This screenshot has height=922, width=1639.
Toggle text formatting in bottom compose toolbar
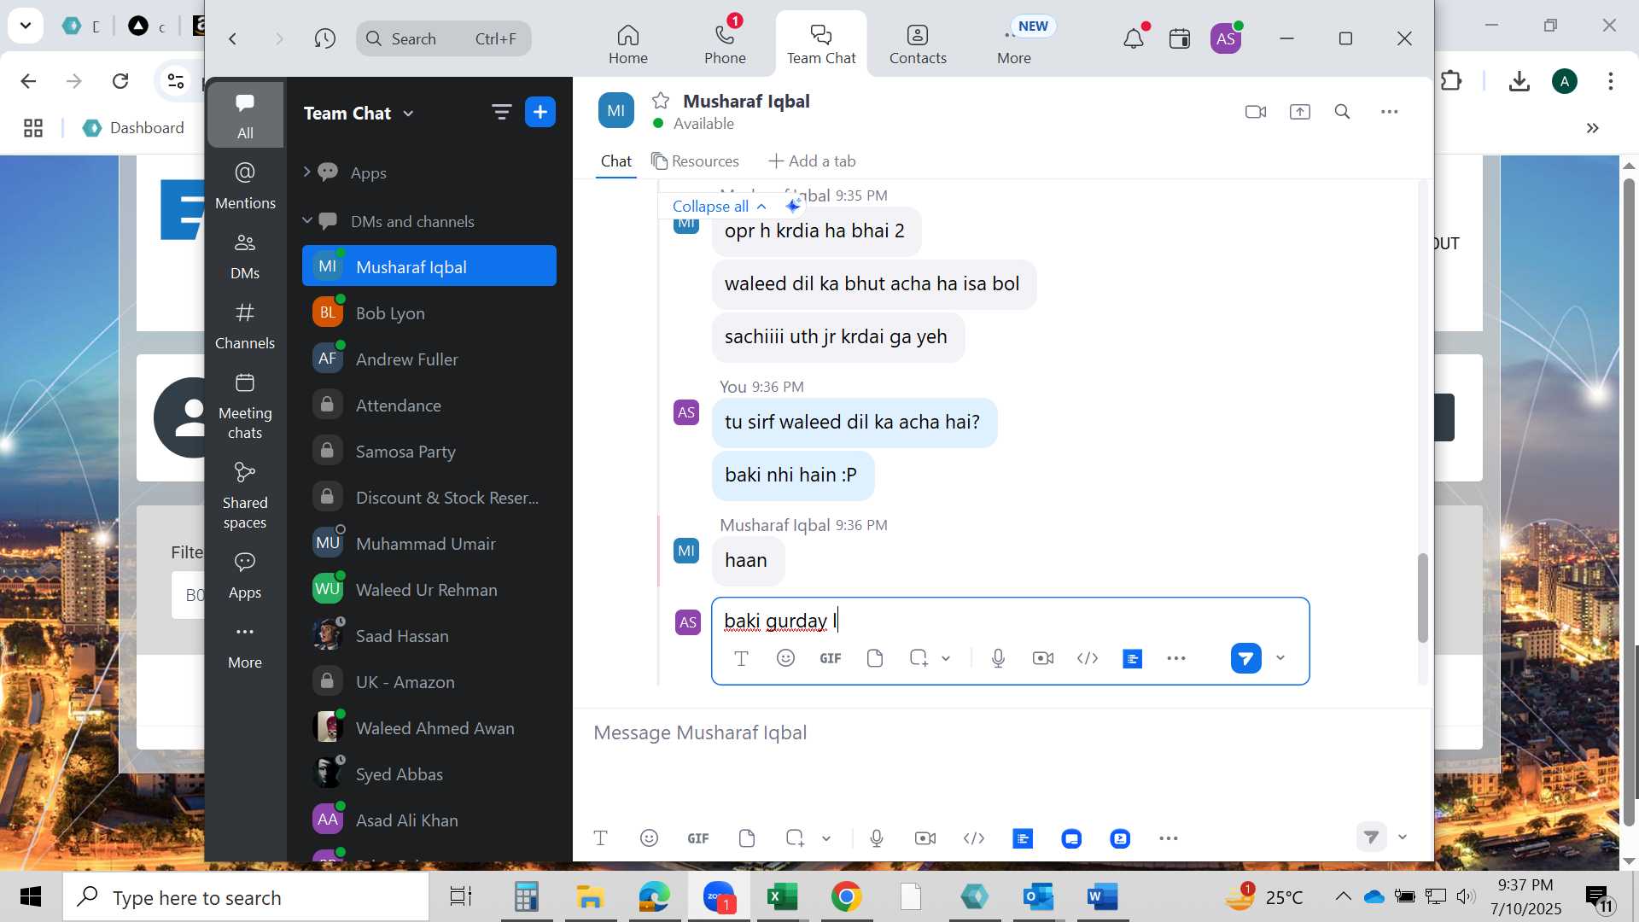coord(600,837)
